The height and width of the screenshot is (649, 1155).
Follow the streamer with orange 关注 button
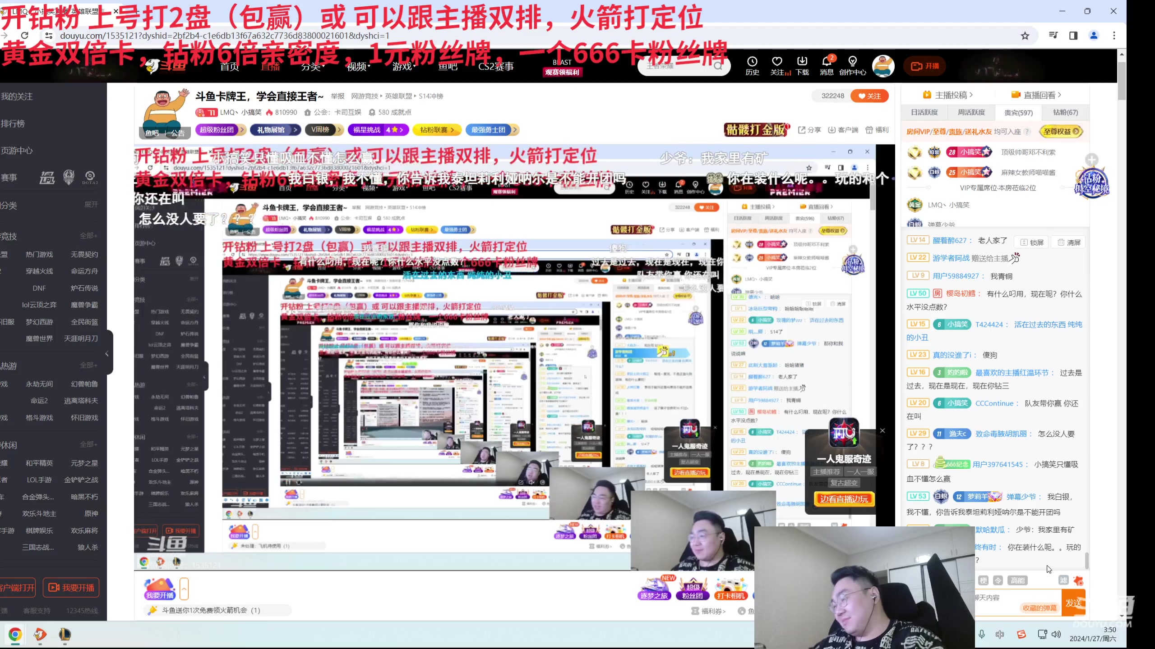coord(869,96)
